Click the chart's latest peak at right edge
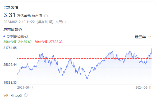The height and width of the screenshot is (101, 156). coord(151,49)
